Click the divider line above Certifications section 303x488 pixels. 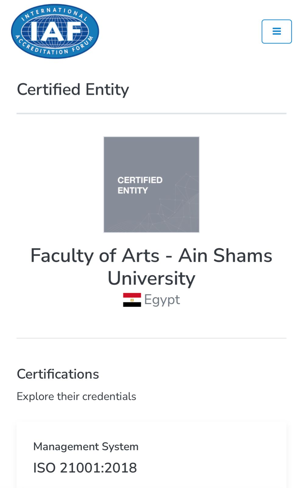pyautogui.click(x=151, y=338)
